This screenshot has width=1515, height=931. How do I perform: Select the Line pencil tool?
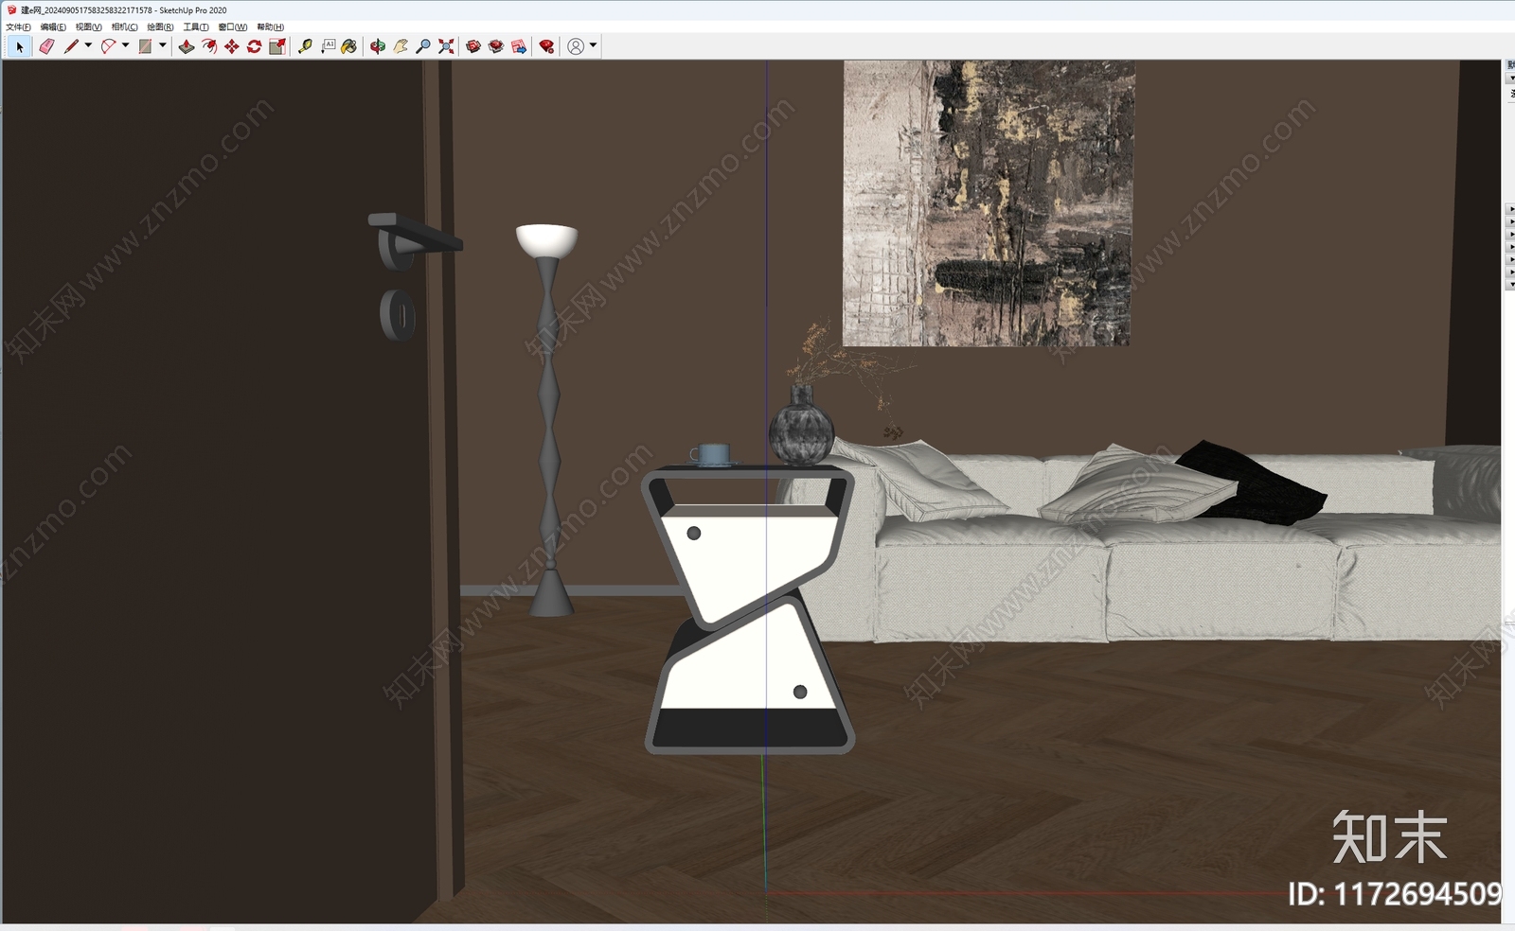(71, 46)
